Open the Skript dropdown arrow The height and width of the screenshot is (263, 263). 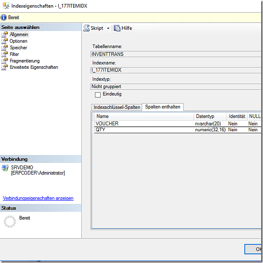[x=108, y=28]
